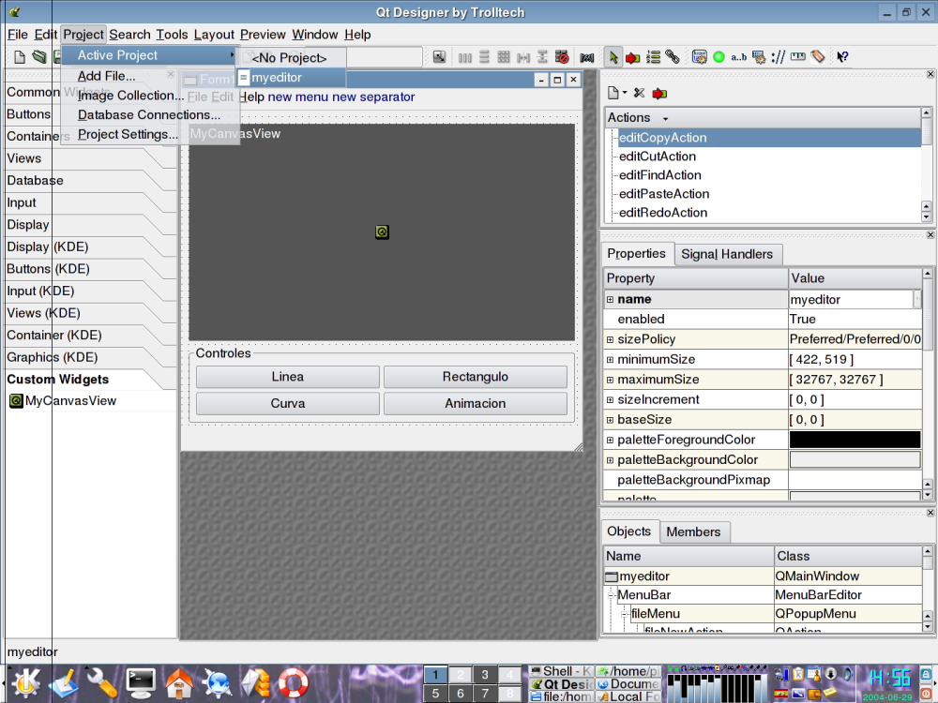This screenshot has height=703, width=938.
Task: Select the Tab Order tool
Action: 653,57
